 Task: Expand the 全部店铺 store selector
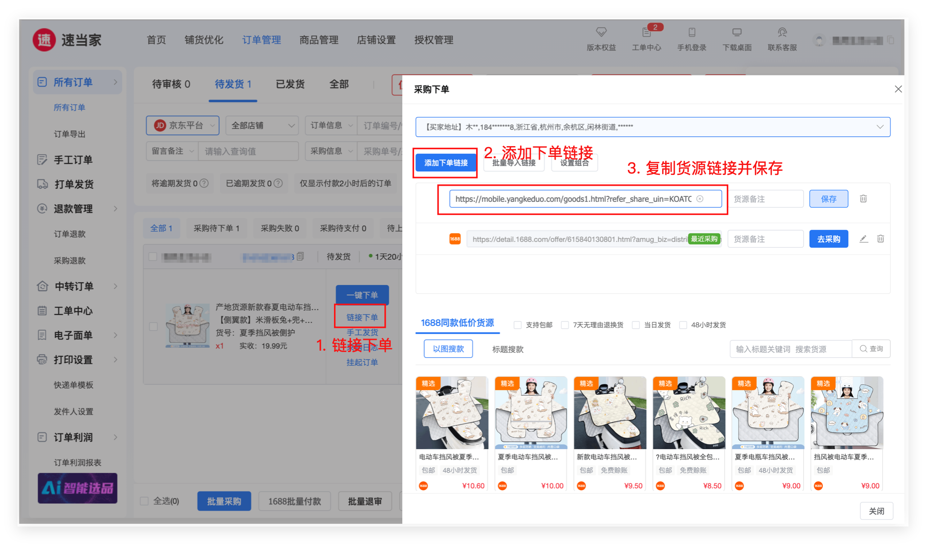point(262,125)
